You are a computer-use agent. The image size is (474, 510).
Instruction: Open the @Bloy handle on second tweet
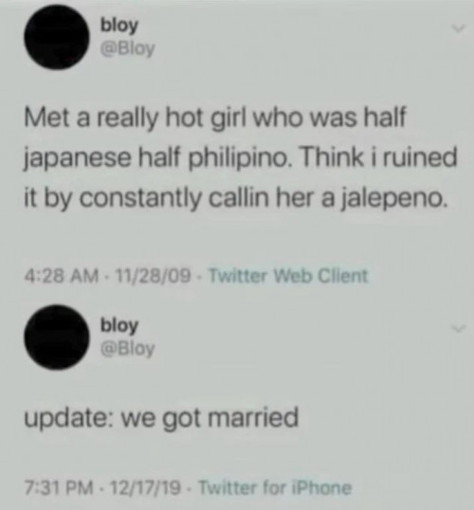pos(128,349)
